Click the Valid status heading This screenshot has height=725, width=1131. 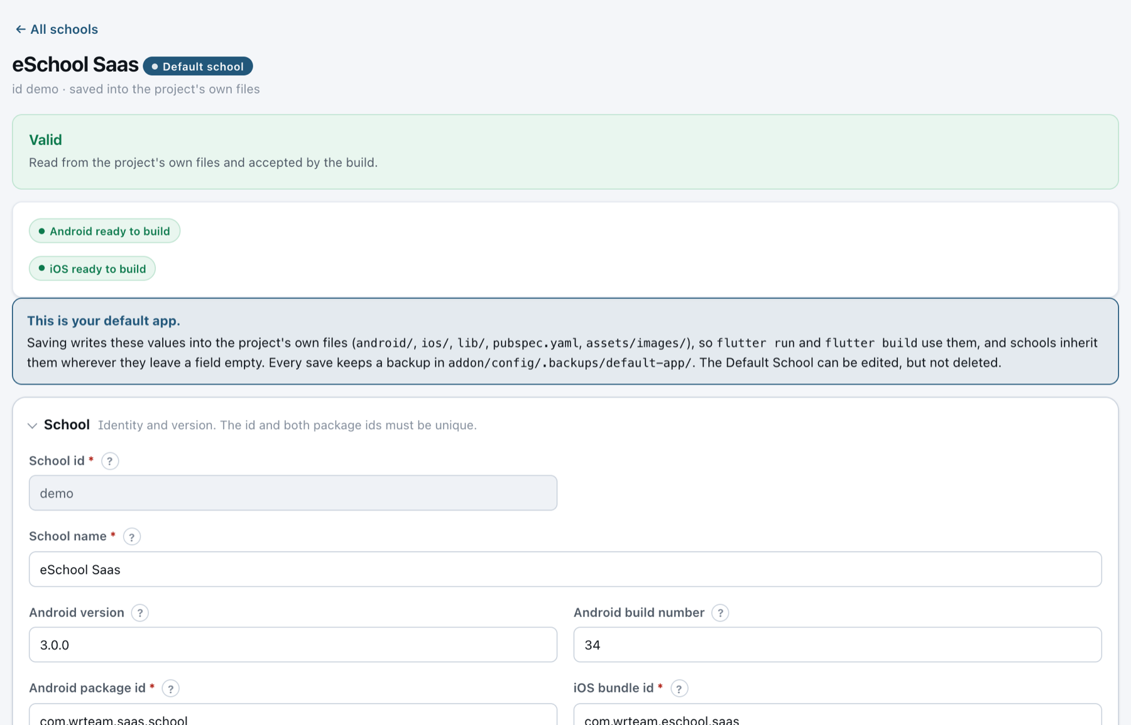(45, 139)
